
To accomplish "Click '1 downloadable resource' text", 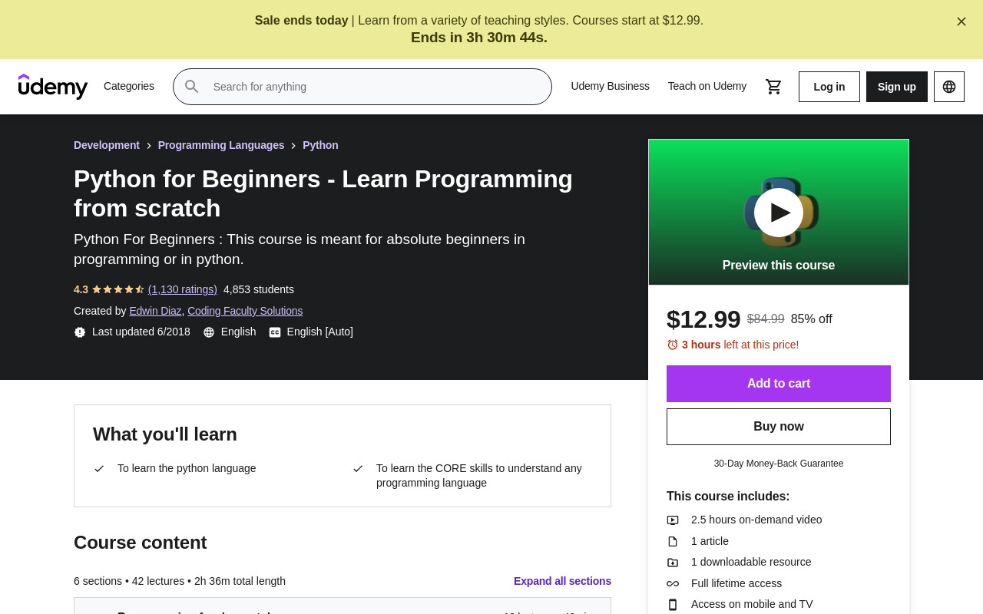I will 751,562.
